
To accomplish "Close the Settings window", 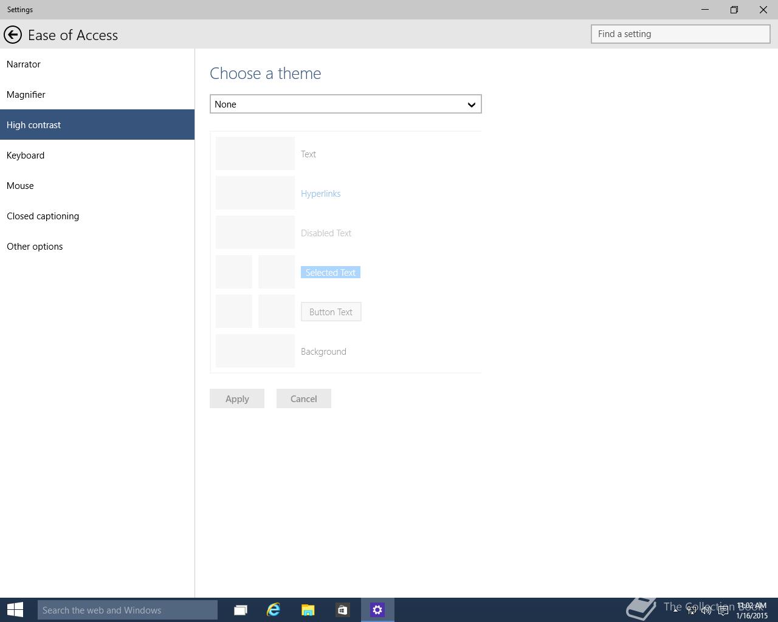I will tap(763, 10).
